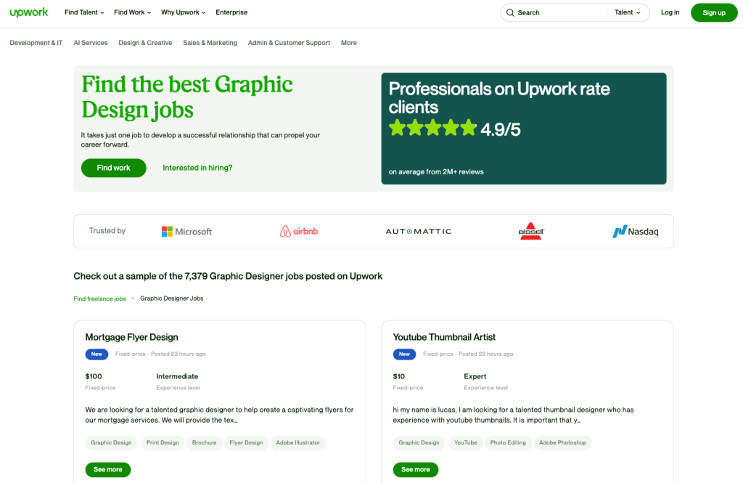Select the Development & IT category
This screenshot has width=743, height=483.
click(x=36, y=43)
